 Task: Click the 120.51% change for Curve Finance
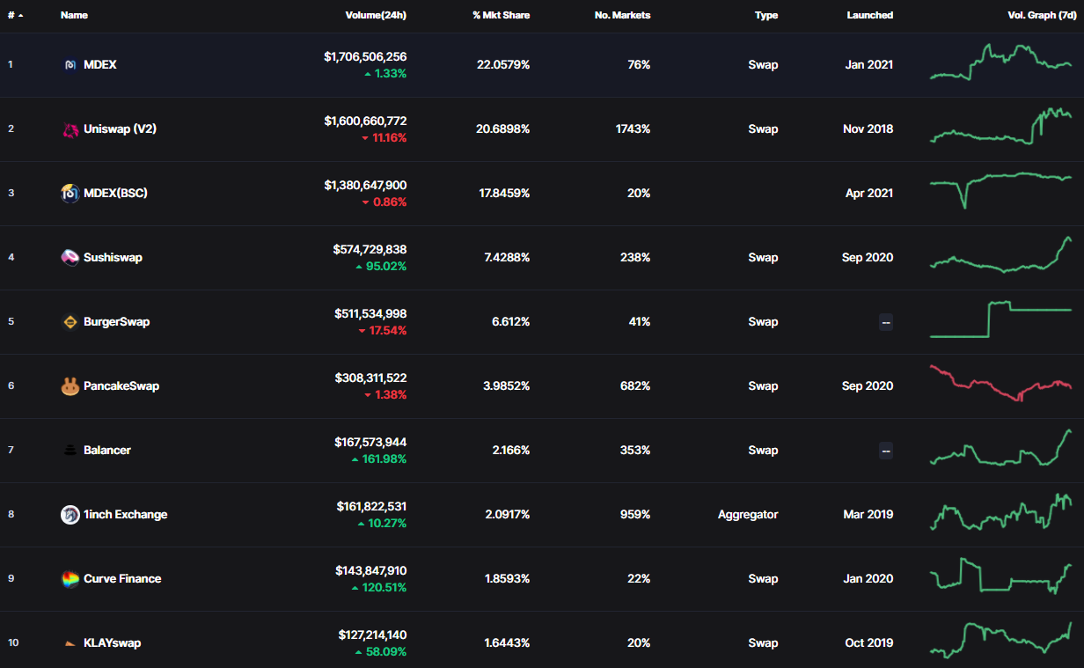[x=378, y=587]
